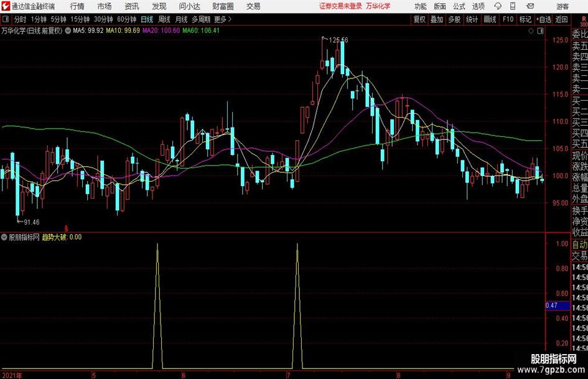The height and width of the screenshot is (379, 588).
Task: Open the mobile phone icon in title bar
Action: click(x=513, y=6)
